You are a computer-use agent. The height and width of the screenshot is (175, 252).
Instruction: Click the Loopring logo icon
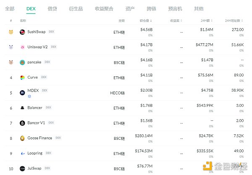22,153
